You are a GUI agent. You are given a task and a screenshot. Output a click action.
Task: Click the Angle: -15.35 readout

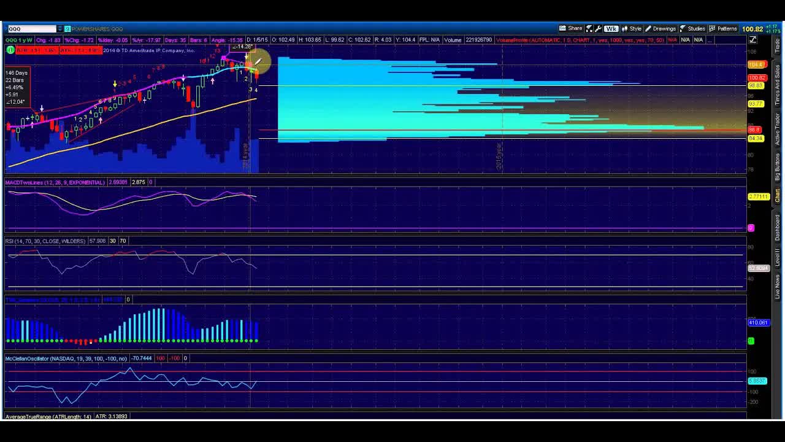pyautogui.click(x=226, y=40)
